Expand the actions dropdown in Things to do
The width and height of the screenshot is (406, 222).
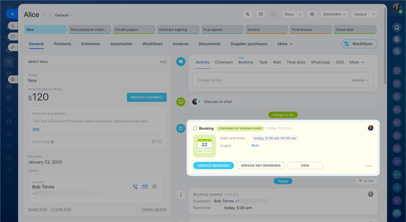[x=360, y=80]
